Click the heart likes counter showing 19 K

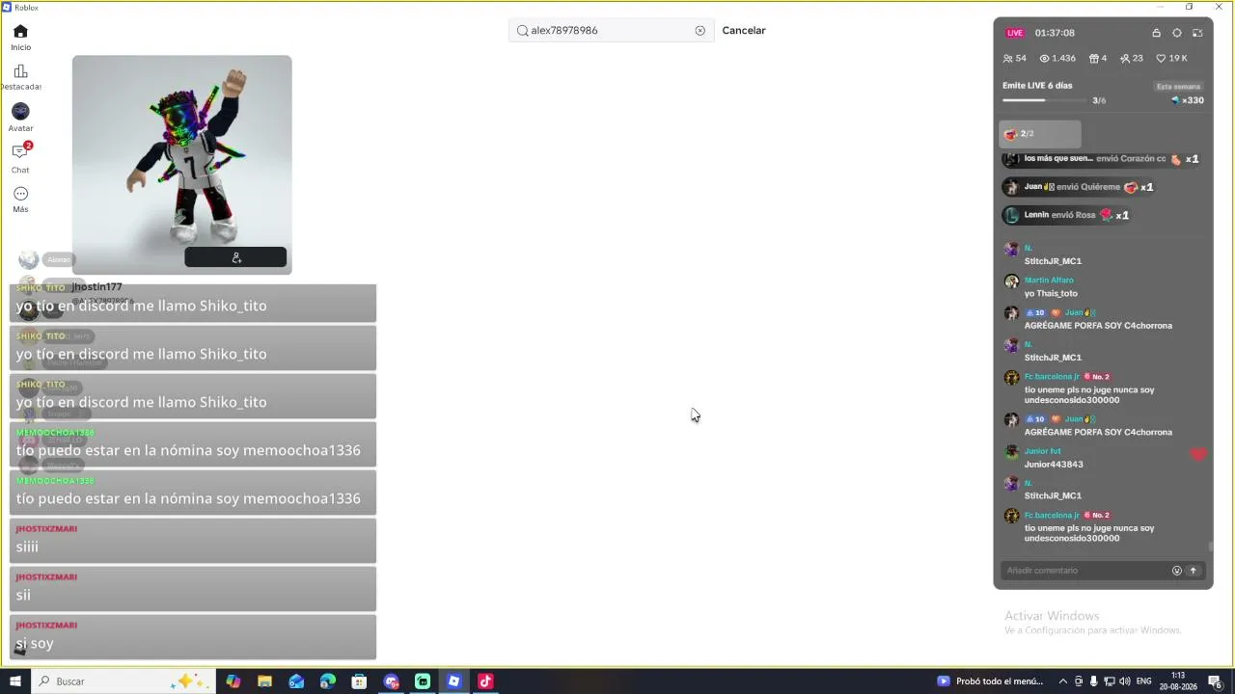click(1171, 59)
